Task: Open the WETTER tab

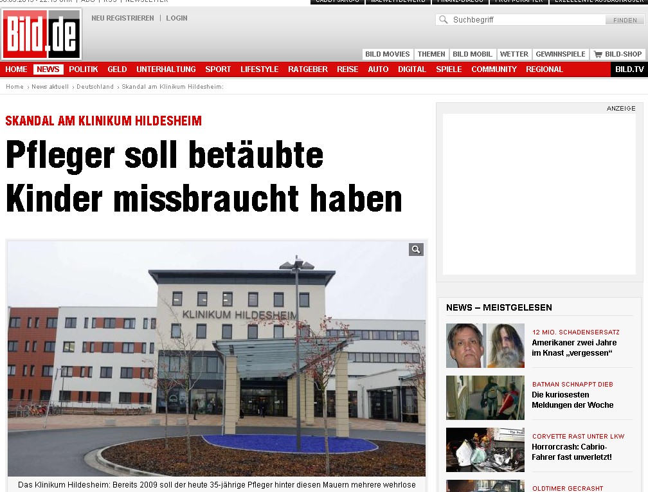Action: pos(514,54)
